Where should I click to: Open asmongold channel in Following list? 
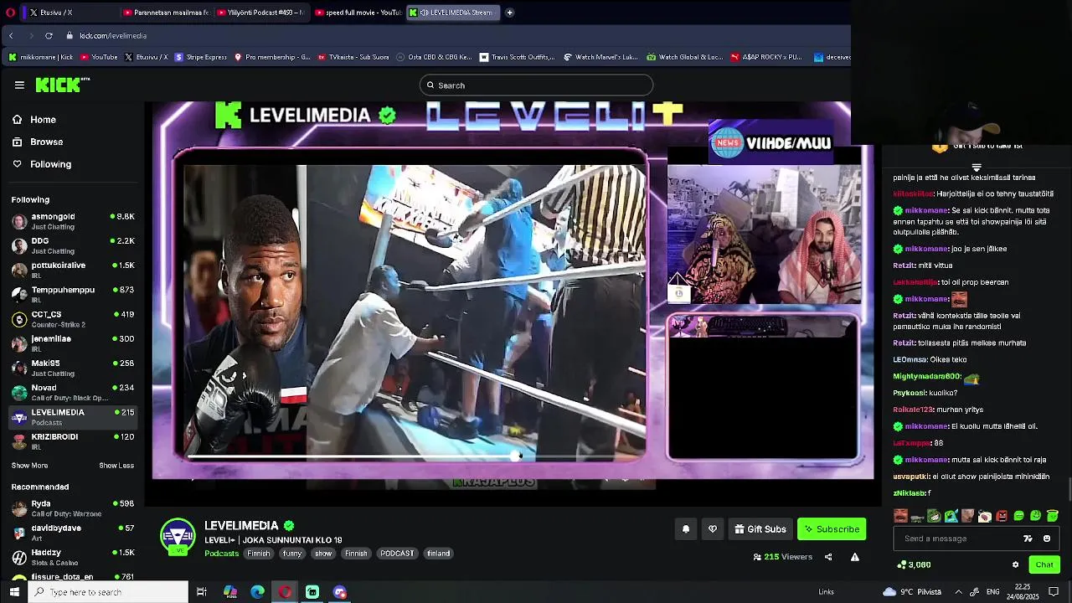pos(72,221)
